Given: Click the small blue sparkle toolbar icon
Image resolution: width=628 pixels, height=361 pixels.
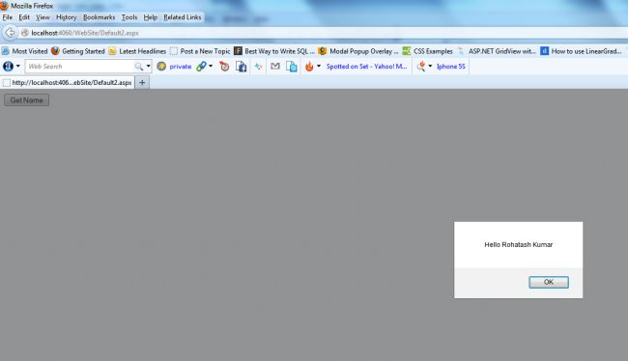Looking at the screenshot, I should 258,67.
